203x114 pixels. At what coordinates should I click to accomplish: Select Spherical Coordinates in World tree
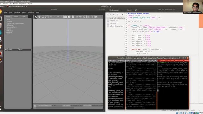(16, 23)
